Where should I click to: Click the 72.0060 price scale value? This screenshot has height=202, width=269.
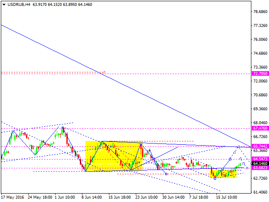[260, 81]
